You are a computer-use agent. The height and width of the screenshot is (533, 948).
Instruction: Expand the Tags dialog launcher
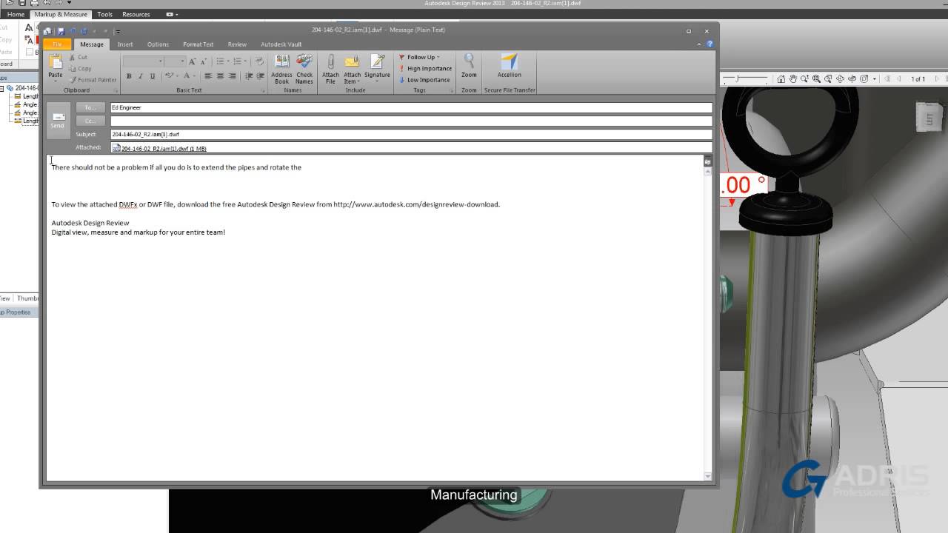point(451,90)
